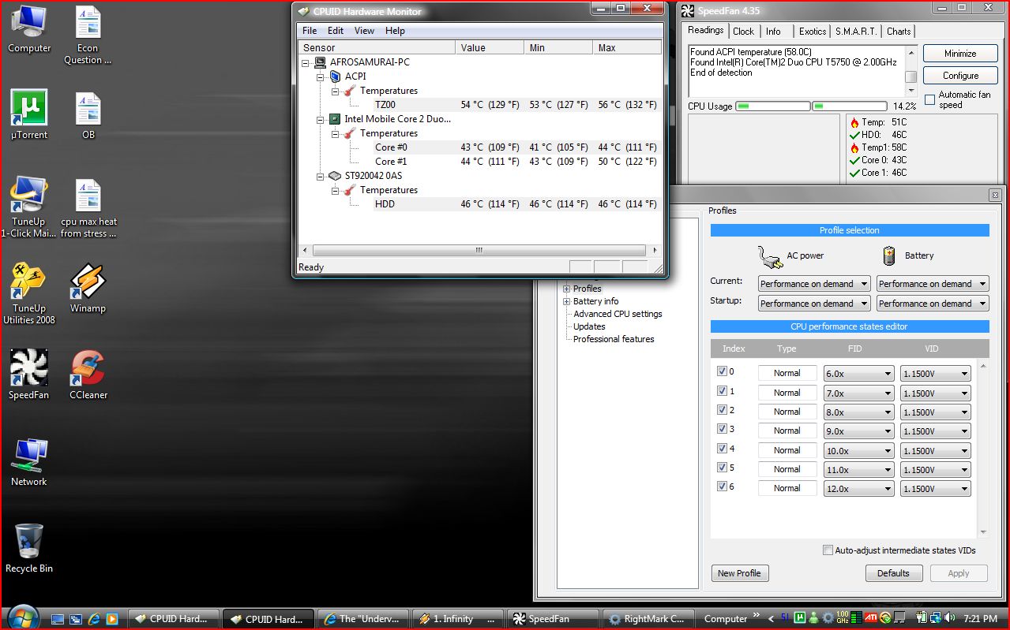This screenshot has height=630, width=1010.
Task: Select Advanced CPU settings in the tree
Action: 618,314
